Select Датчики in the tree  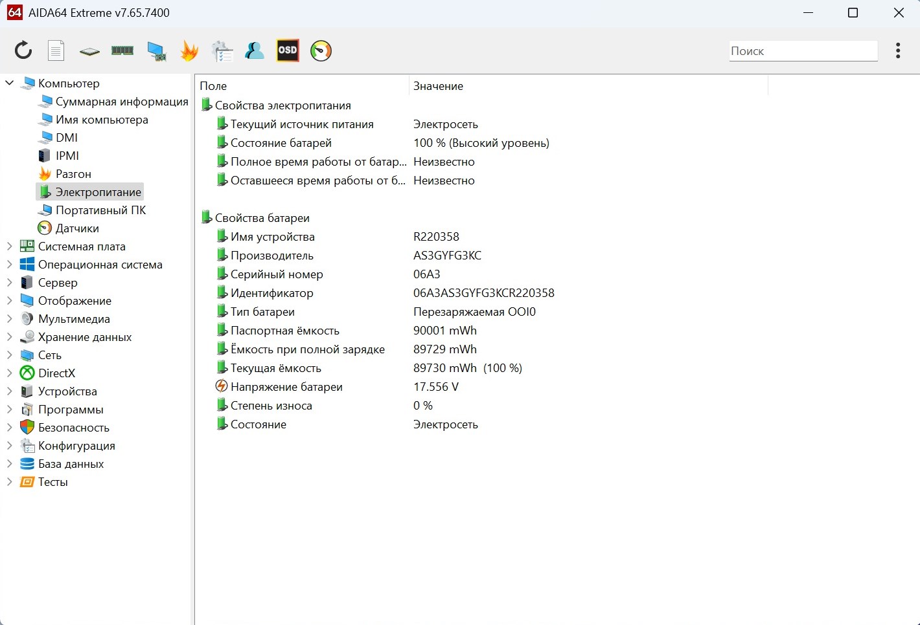[x=76, y=228]
